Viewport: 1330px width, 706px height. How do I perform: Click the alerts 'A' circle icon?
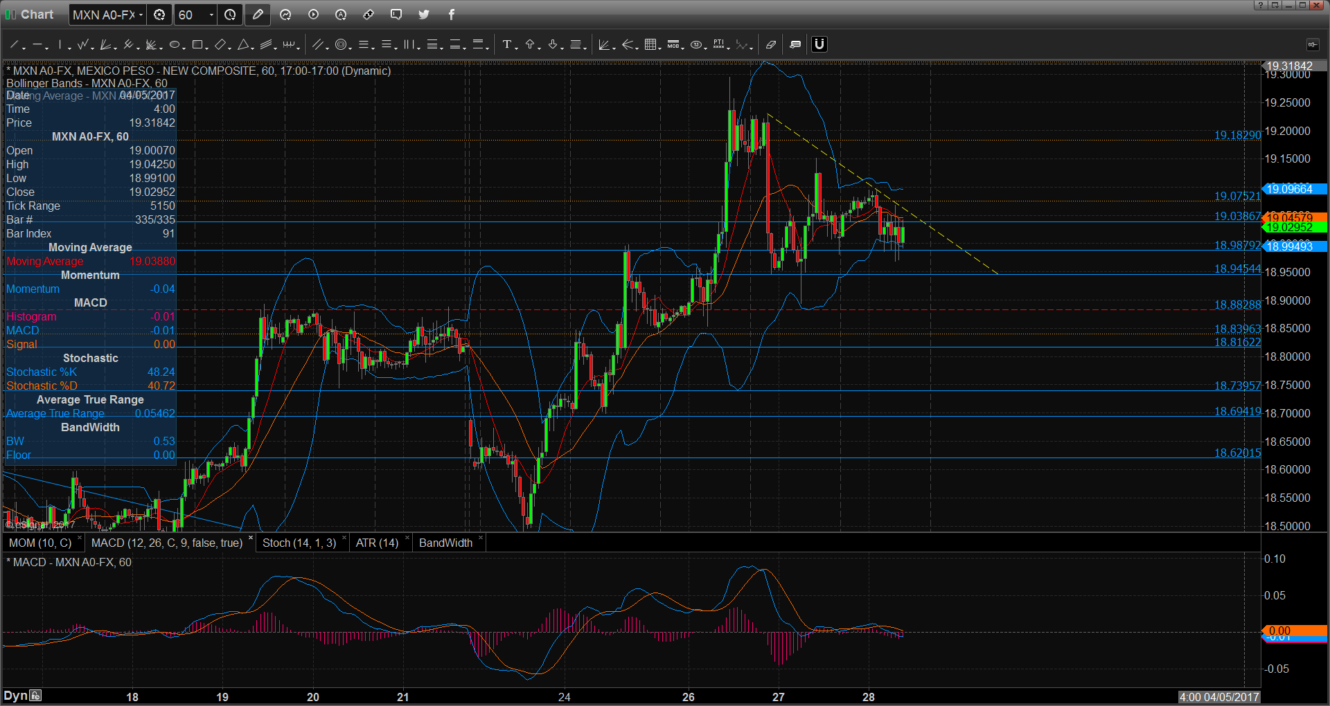coord(341,15)
